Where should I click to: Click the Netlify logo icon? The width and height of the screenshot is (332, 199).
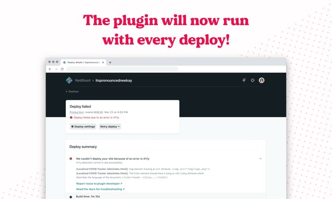(x=69, y=80)
